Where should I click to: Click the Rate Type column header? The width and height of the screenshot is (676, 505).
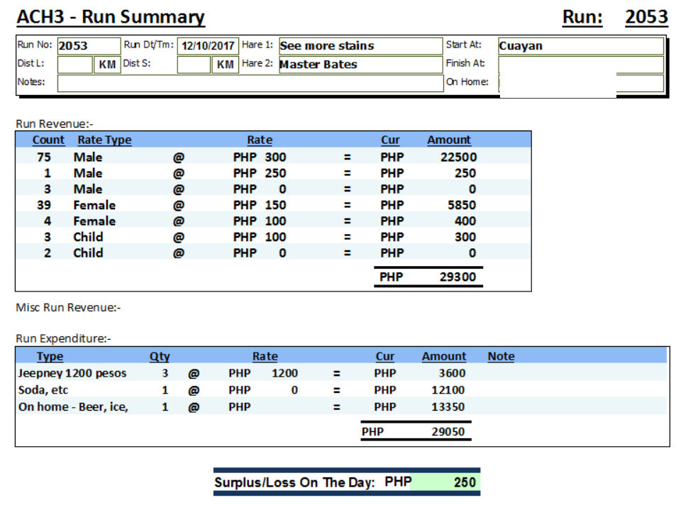pyautogui.click(x=104, y=140)
